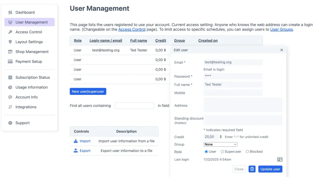Screen dimensions: 325x177
Task: Open Shop Management in the sidebar
Action: pyautogui.click(x=32, y=52)
